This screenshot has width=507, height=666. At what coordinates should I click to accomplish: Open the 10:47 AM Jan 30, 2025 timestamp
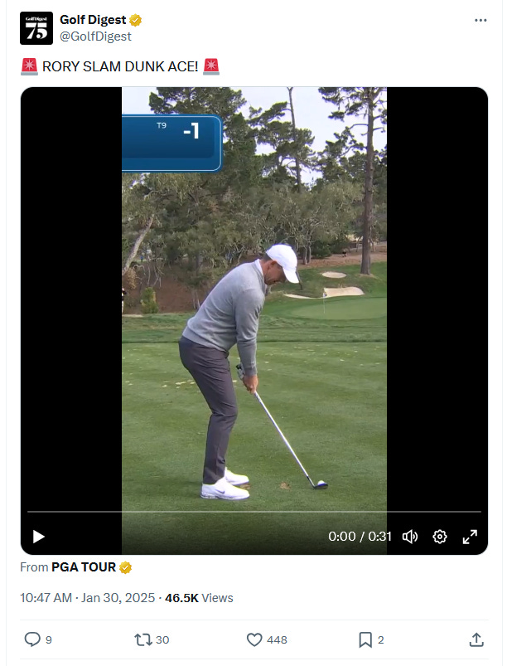pyautogui.click(x=87, y=598)
